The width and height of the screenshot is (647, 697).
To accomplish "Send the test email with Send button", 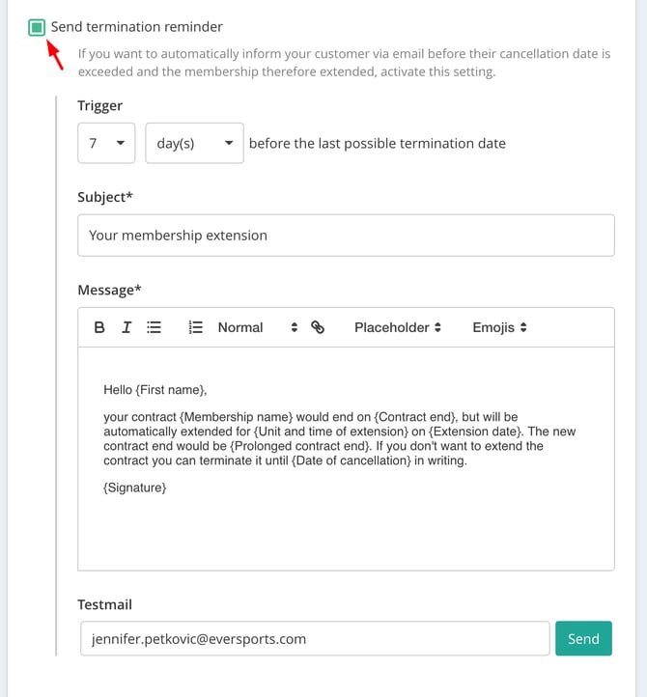I will (x=583, y=638).
